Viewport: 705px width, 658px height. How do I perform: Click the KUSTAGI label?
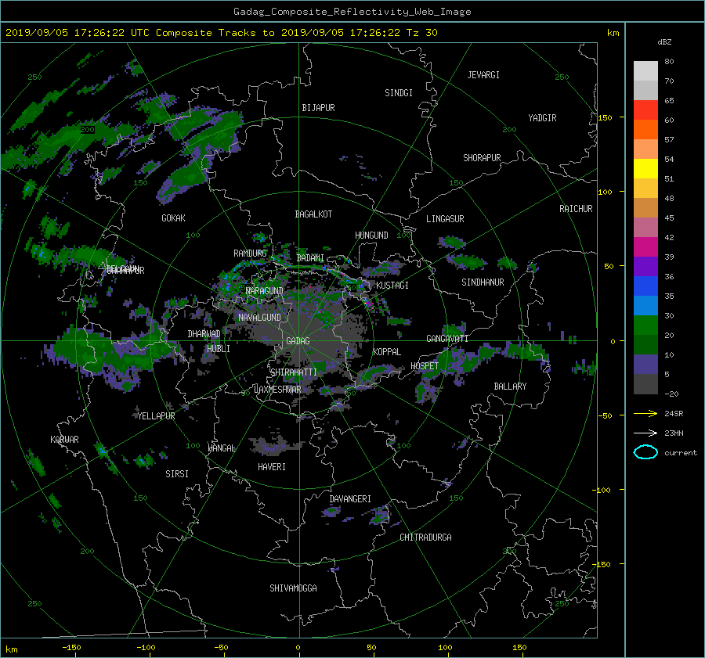[392, 286]
